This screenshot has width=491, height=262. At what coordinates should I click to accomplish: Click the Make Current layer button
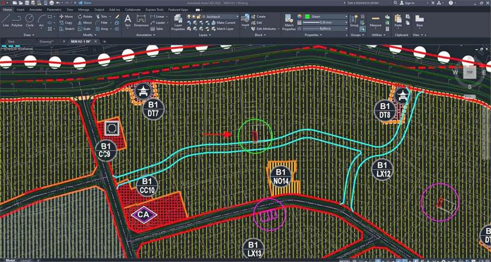[x=226, y=23]
